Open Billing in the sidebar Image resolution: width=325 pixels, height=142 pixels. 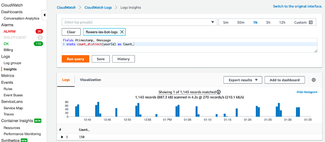point(8,50)
